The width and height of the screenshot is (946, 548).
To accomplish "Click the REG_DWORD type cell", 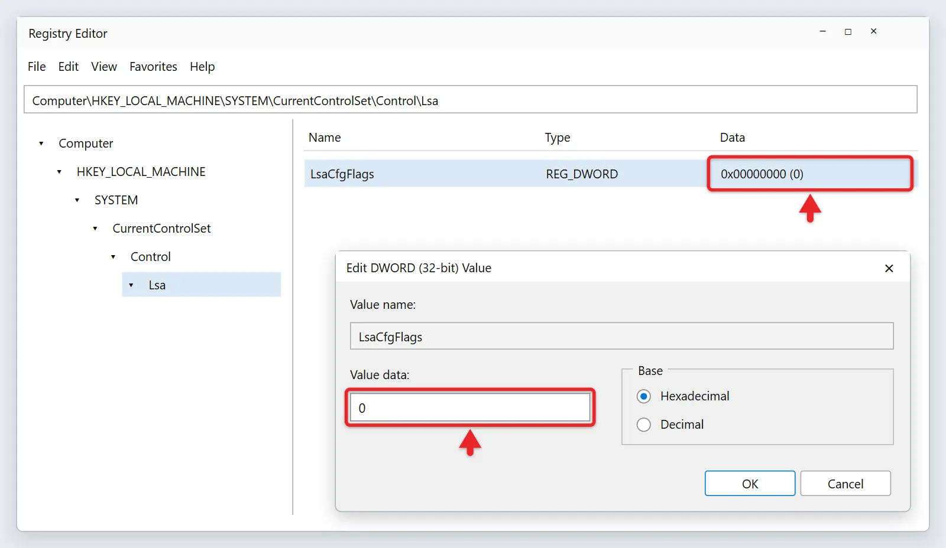I will click(582, 174).
